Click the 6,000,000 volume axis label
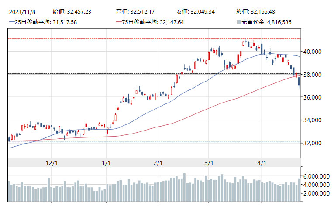 [317, 176]
